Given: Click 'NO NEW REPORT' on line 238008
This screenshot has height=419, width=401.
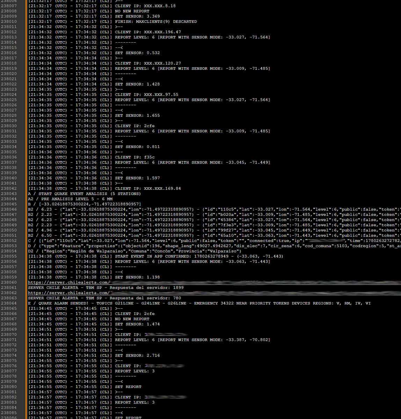Looking at the screenshot, I should (x=132, y=11).
